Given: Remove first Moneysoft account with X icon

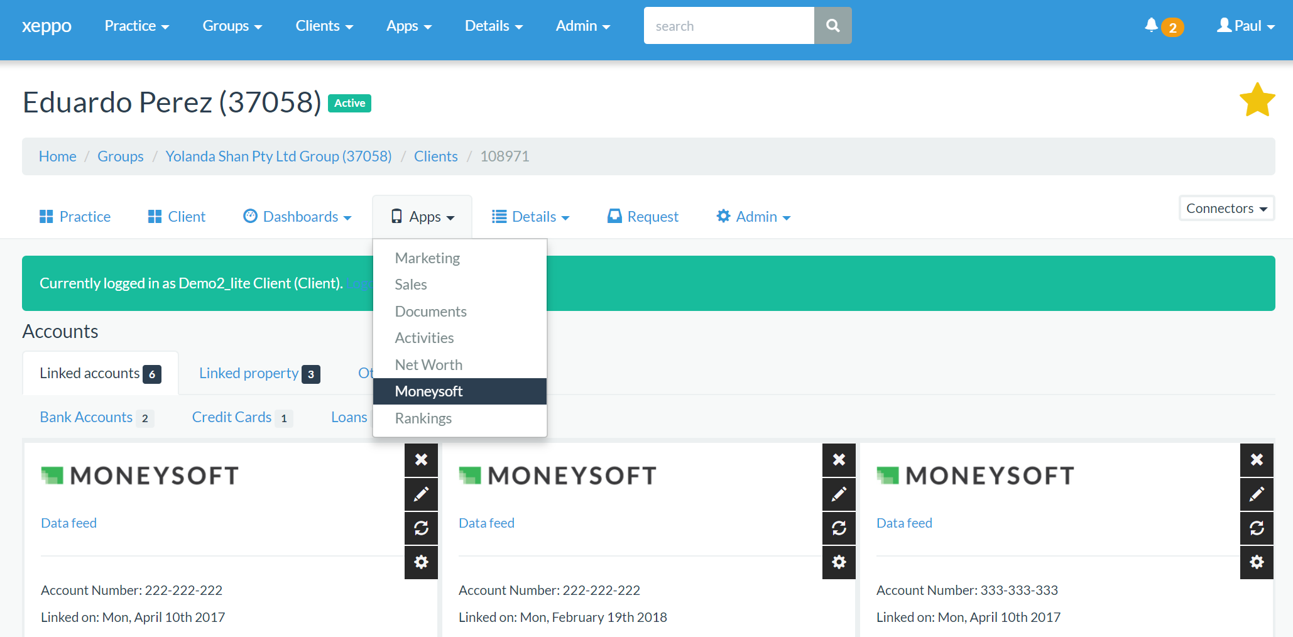Looking at the screenshot, I should click(x=421, y=460).
